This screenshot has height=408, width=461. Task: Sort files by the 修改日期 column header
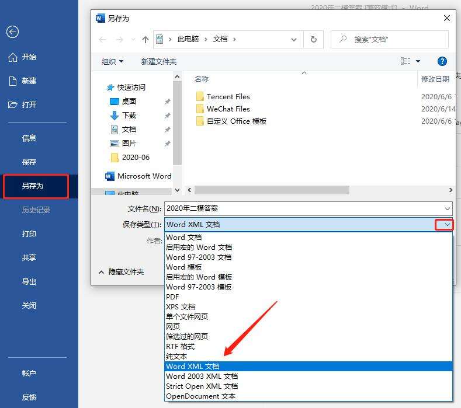coord(435,79)
